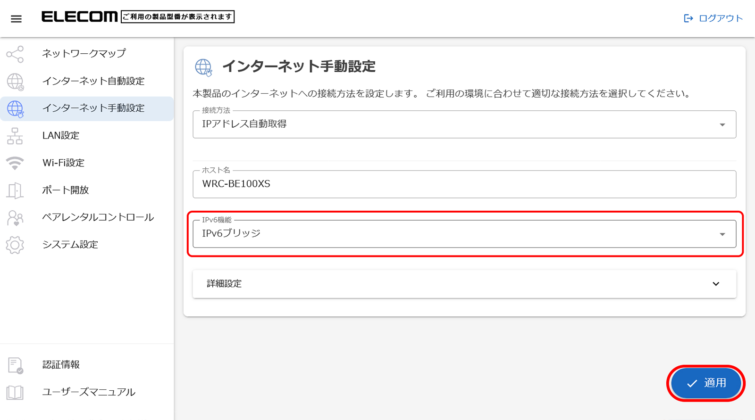Click the 認証情報 certificate icon
The width and height of the screenshot is (755, 420).
[x=15, y=365]
